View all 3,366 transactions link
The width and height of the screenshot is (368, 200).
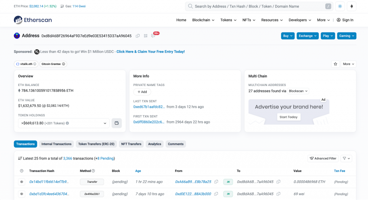[x=68, y=158]
